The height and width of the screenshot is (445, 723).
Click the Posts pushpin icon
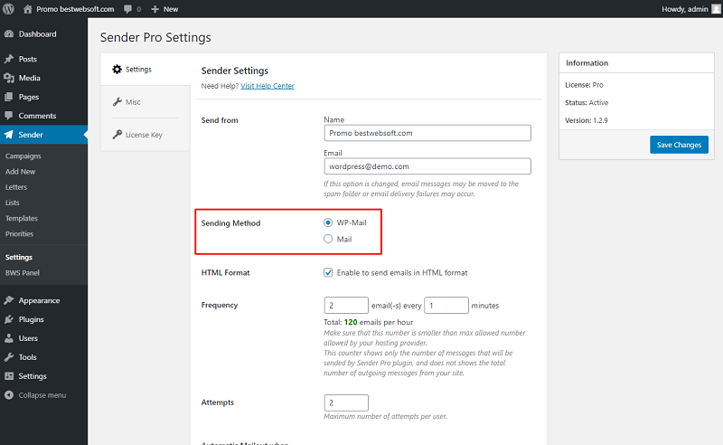9,59
